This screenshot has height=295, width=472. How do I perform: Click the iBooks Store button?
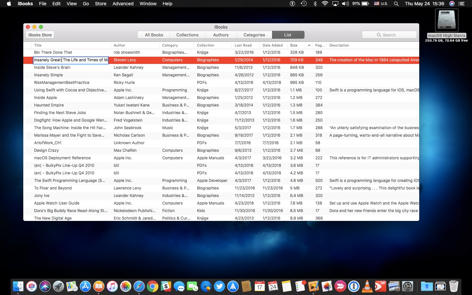point(40,35)
